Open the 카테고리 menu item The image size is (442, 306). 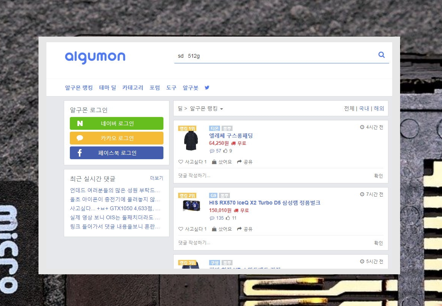click(133, 88)
